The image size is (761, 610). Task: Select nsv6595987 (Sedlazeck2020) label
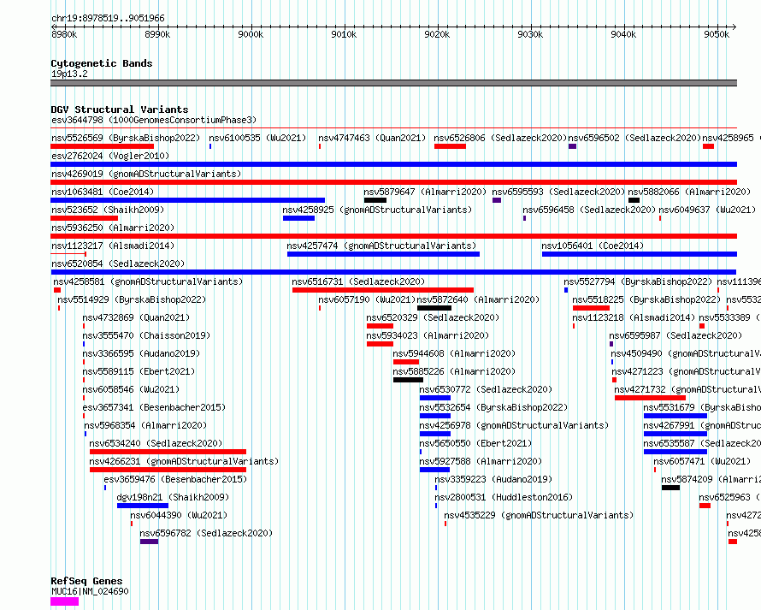[x=675, y=335]
